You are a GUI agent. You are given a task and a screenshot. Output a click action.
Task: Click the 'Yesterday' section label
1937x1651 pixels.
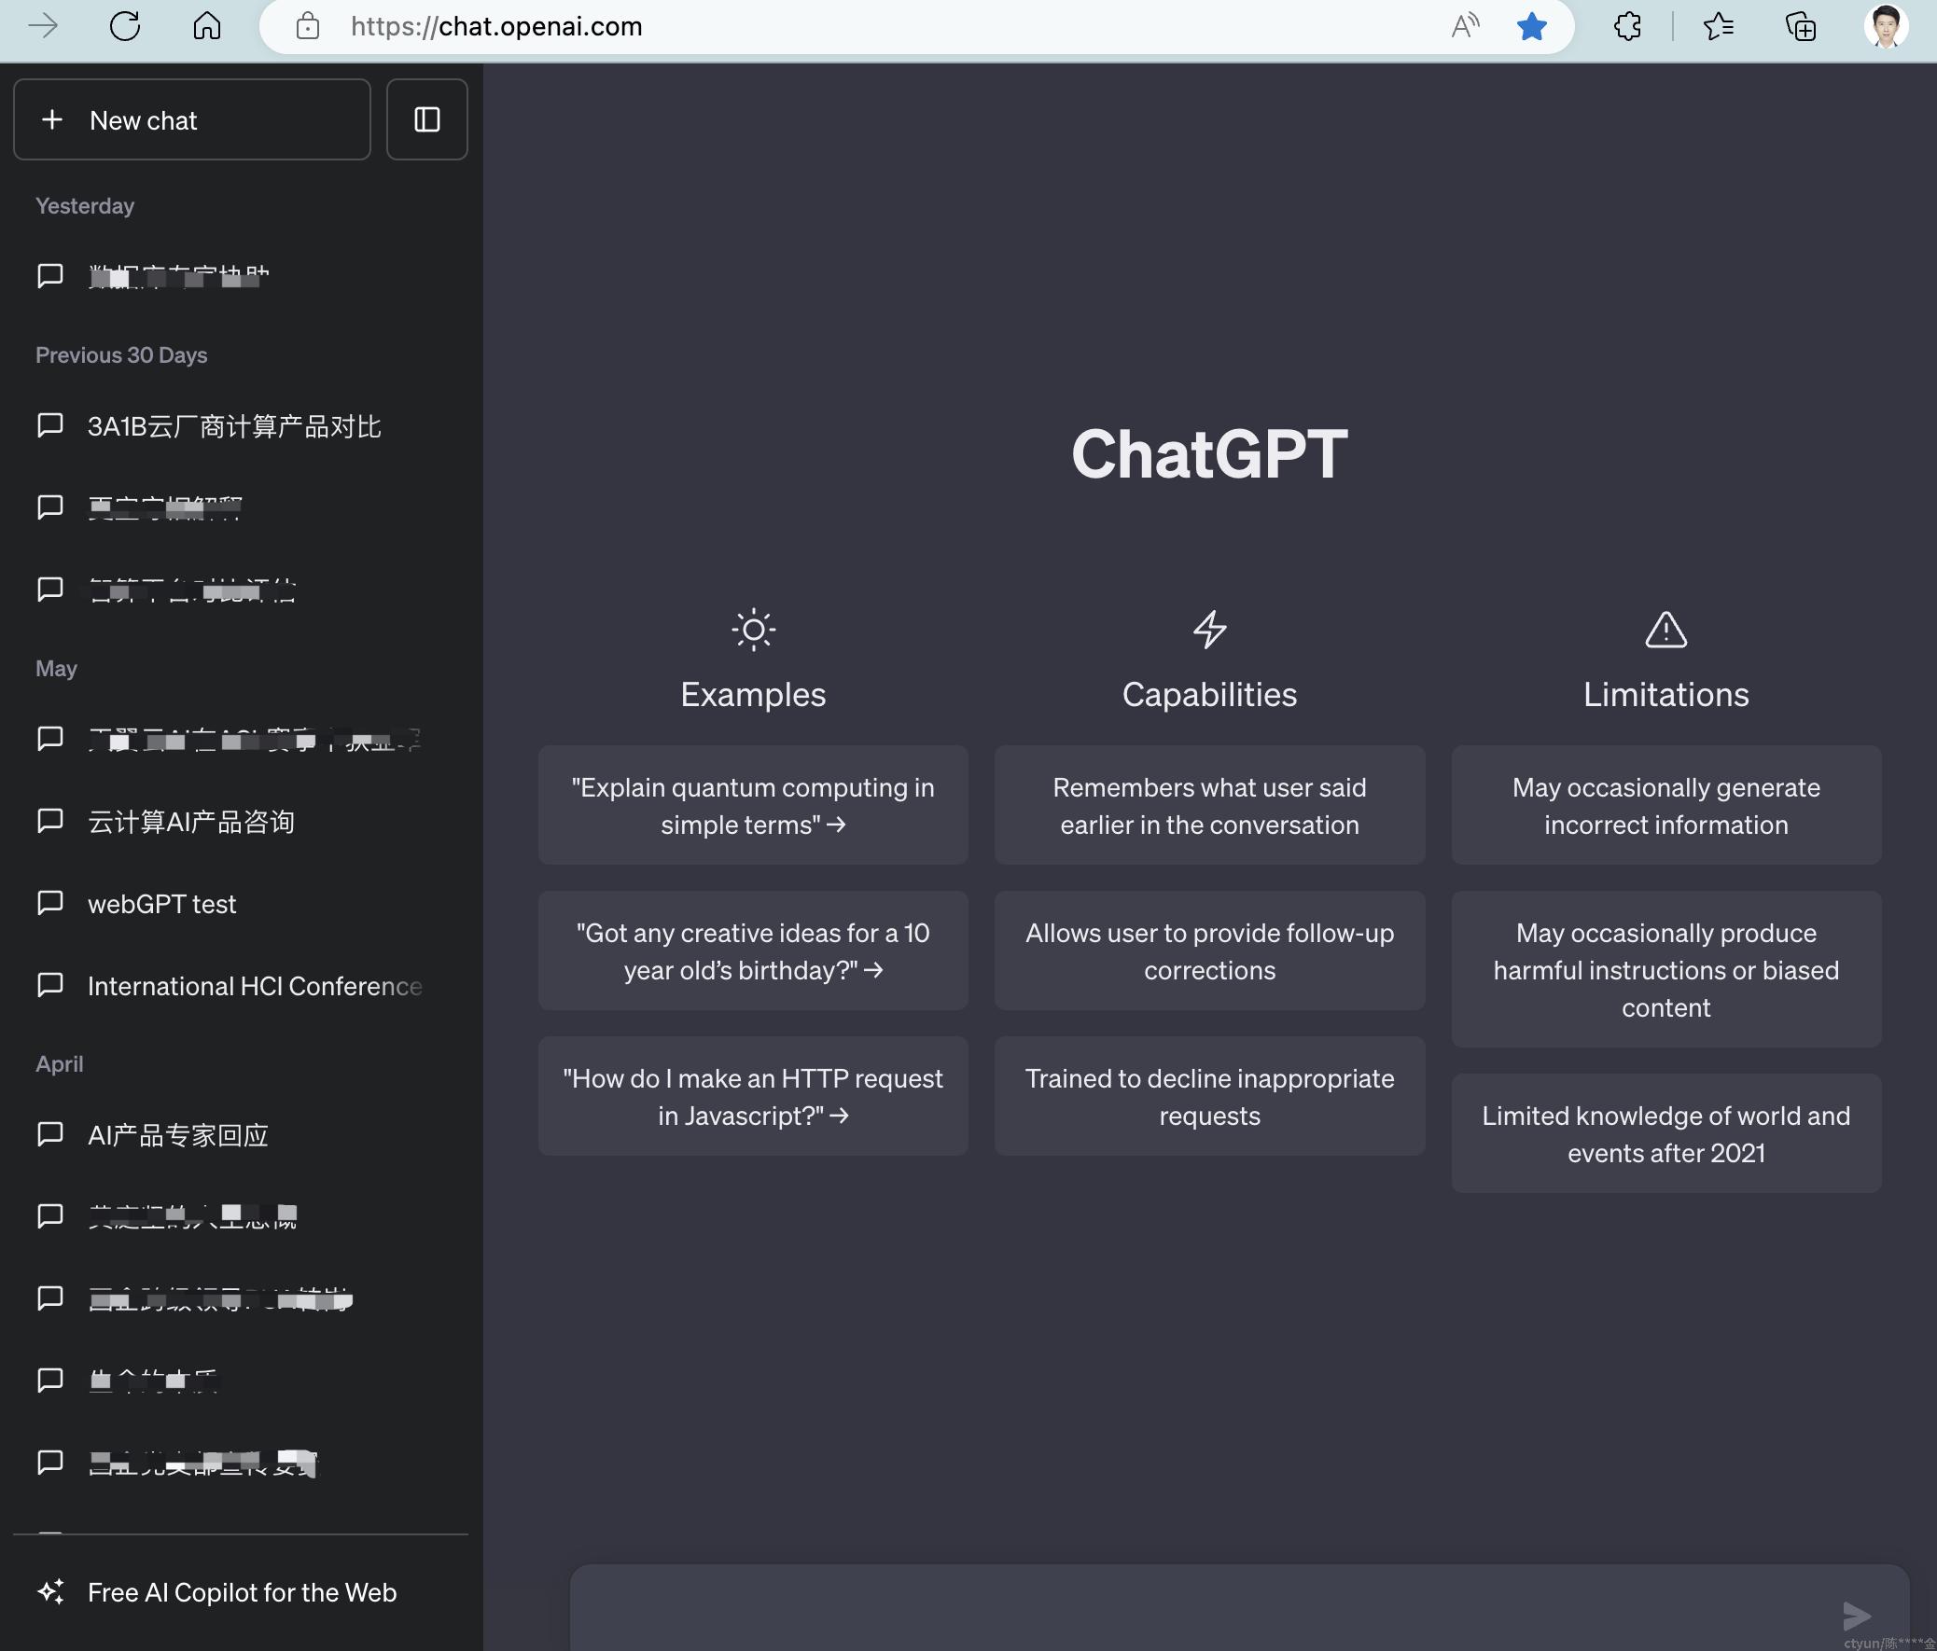(x=85, y=205)
